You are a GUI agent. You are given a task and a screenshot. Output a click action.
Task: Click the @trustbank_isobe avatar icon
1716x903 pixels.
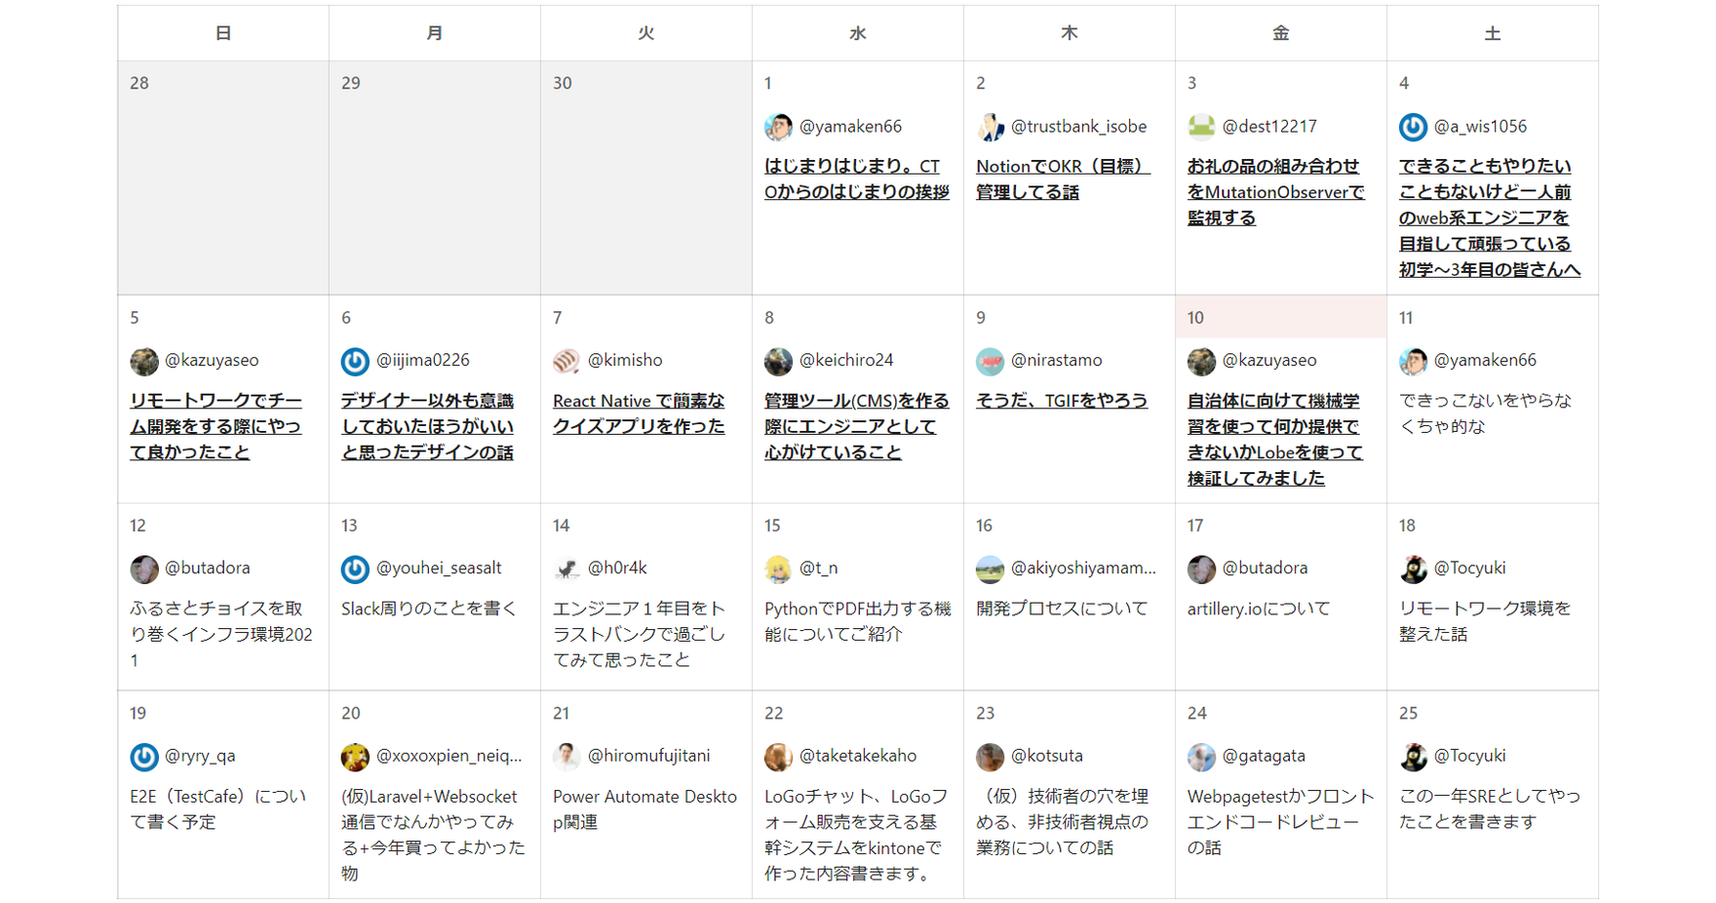[x=990, y=127]
